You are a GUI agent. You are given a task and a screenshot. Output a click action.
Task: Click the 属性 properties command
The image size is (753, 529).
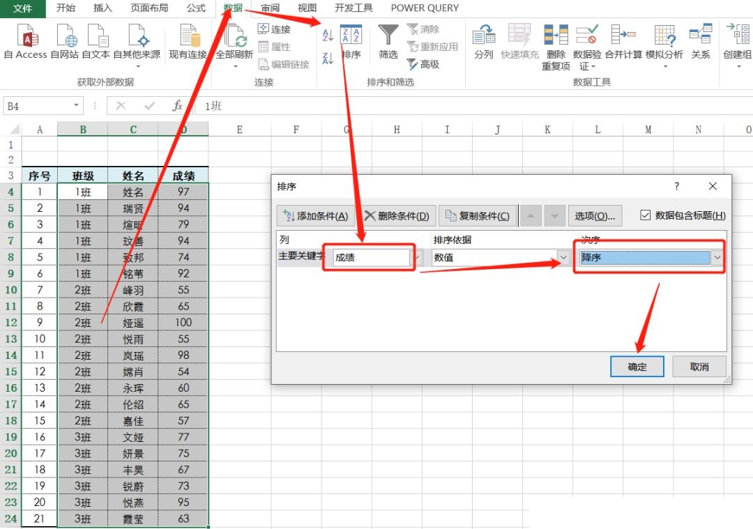coord(274,47)
